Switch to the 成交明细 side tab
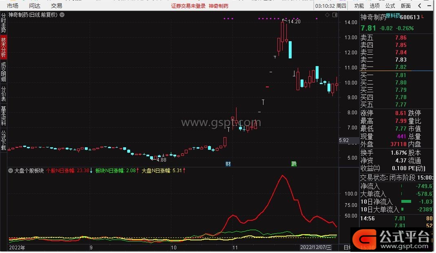The height and width of the screenshot is (253, 436). [x=3, y=72]
